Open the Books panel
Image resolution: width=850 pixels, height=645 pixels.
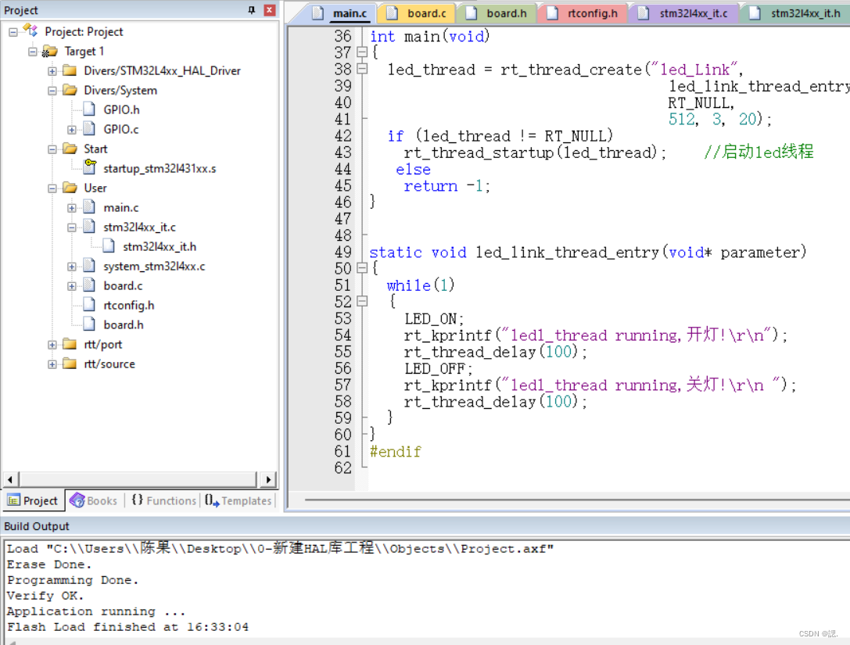click(x=94, y=500)
